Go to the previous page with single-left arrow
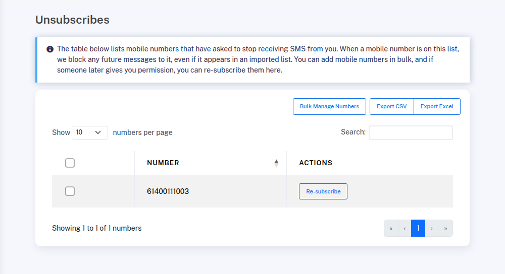Image resolution: width=505 pixels, height=274 pixels. click(405, 228)
